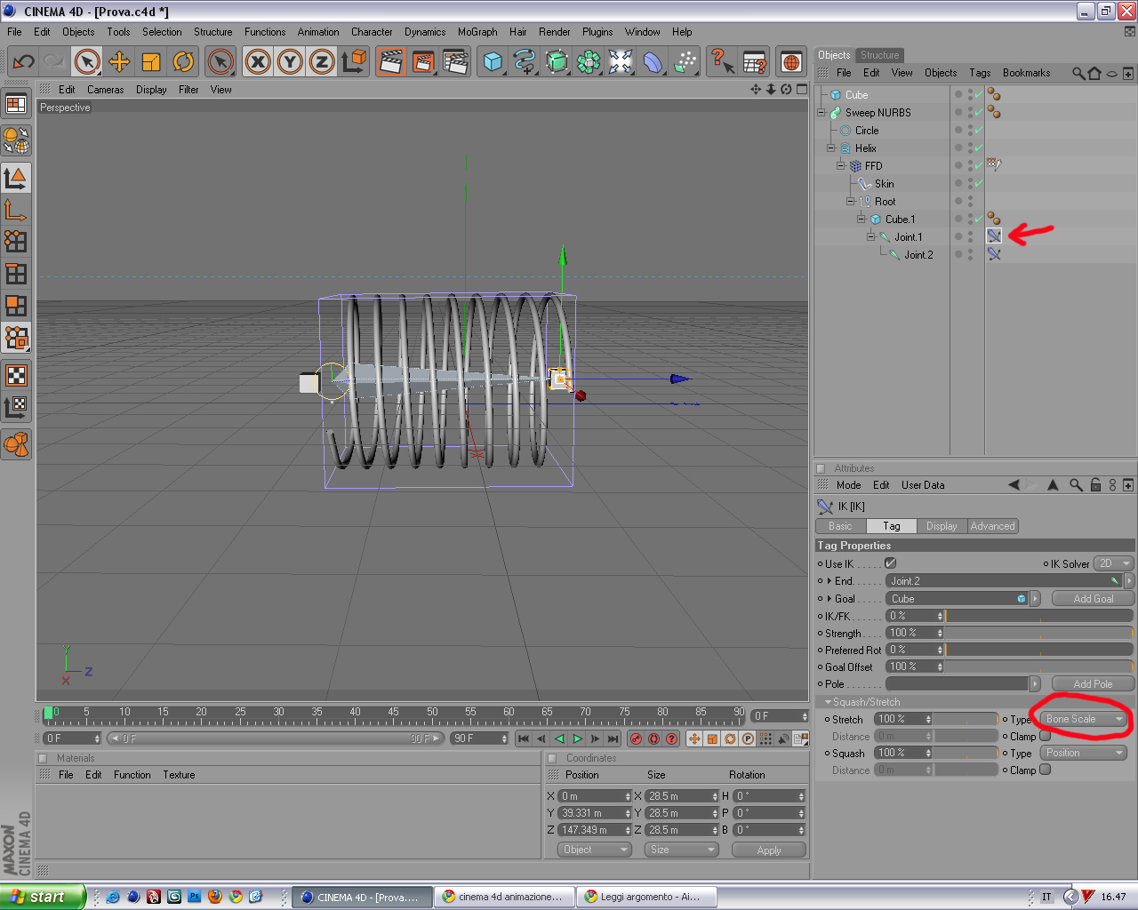This screenshot has height=910, width=1138.
Task: Click the IK/FK slider bar
Action: (x=1038, y=616)
